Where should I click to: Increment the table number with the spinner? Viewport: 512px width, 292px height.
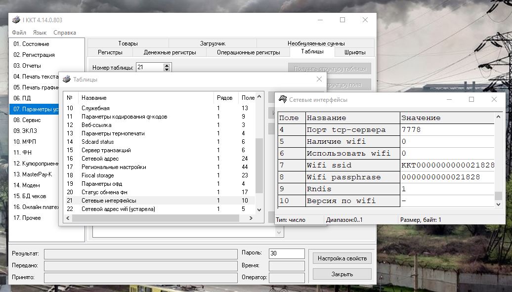[x=167, y=65]
